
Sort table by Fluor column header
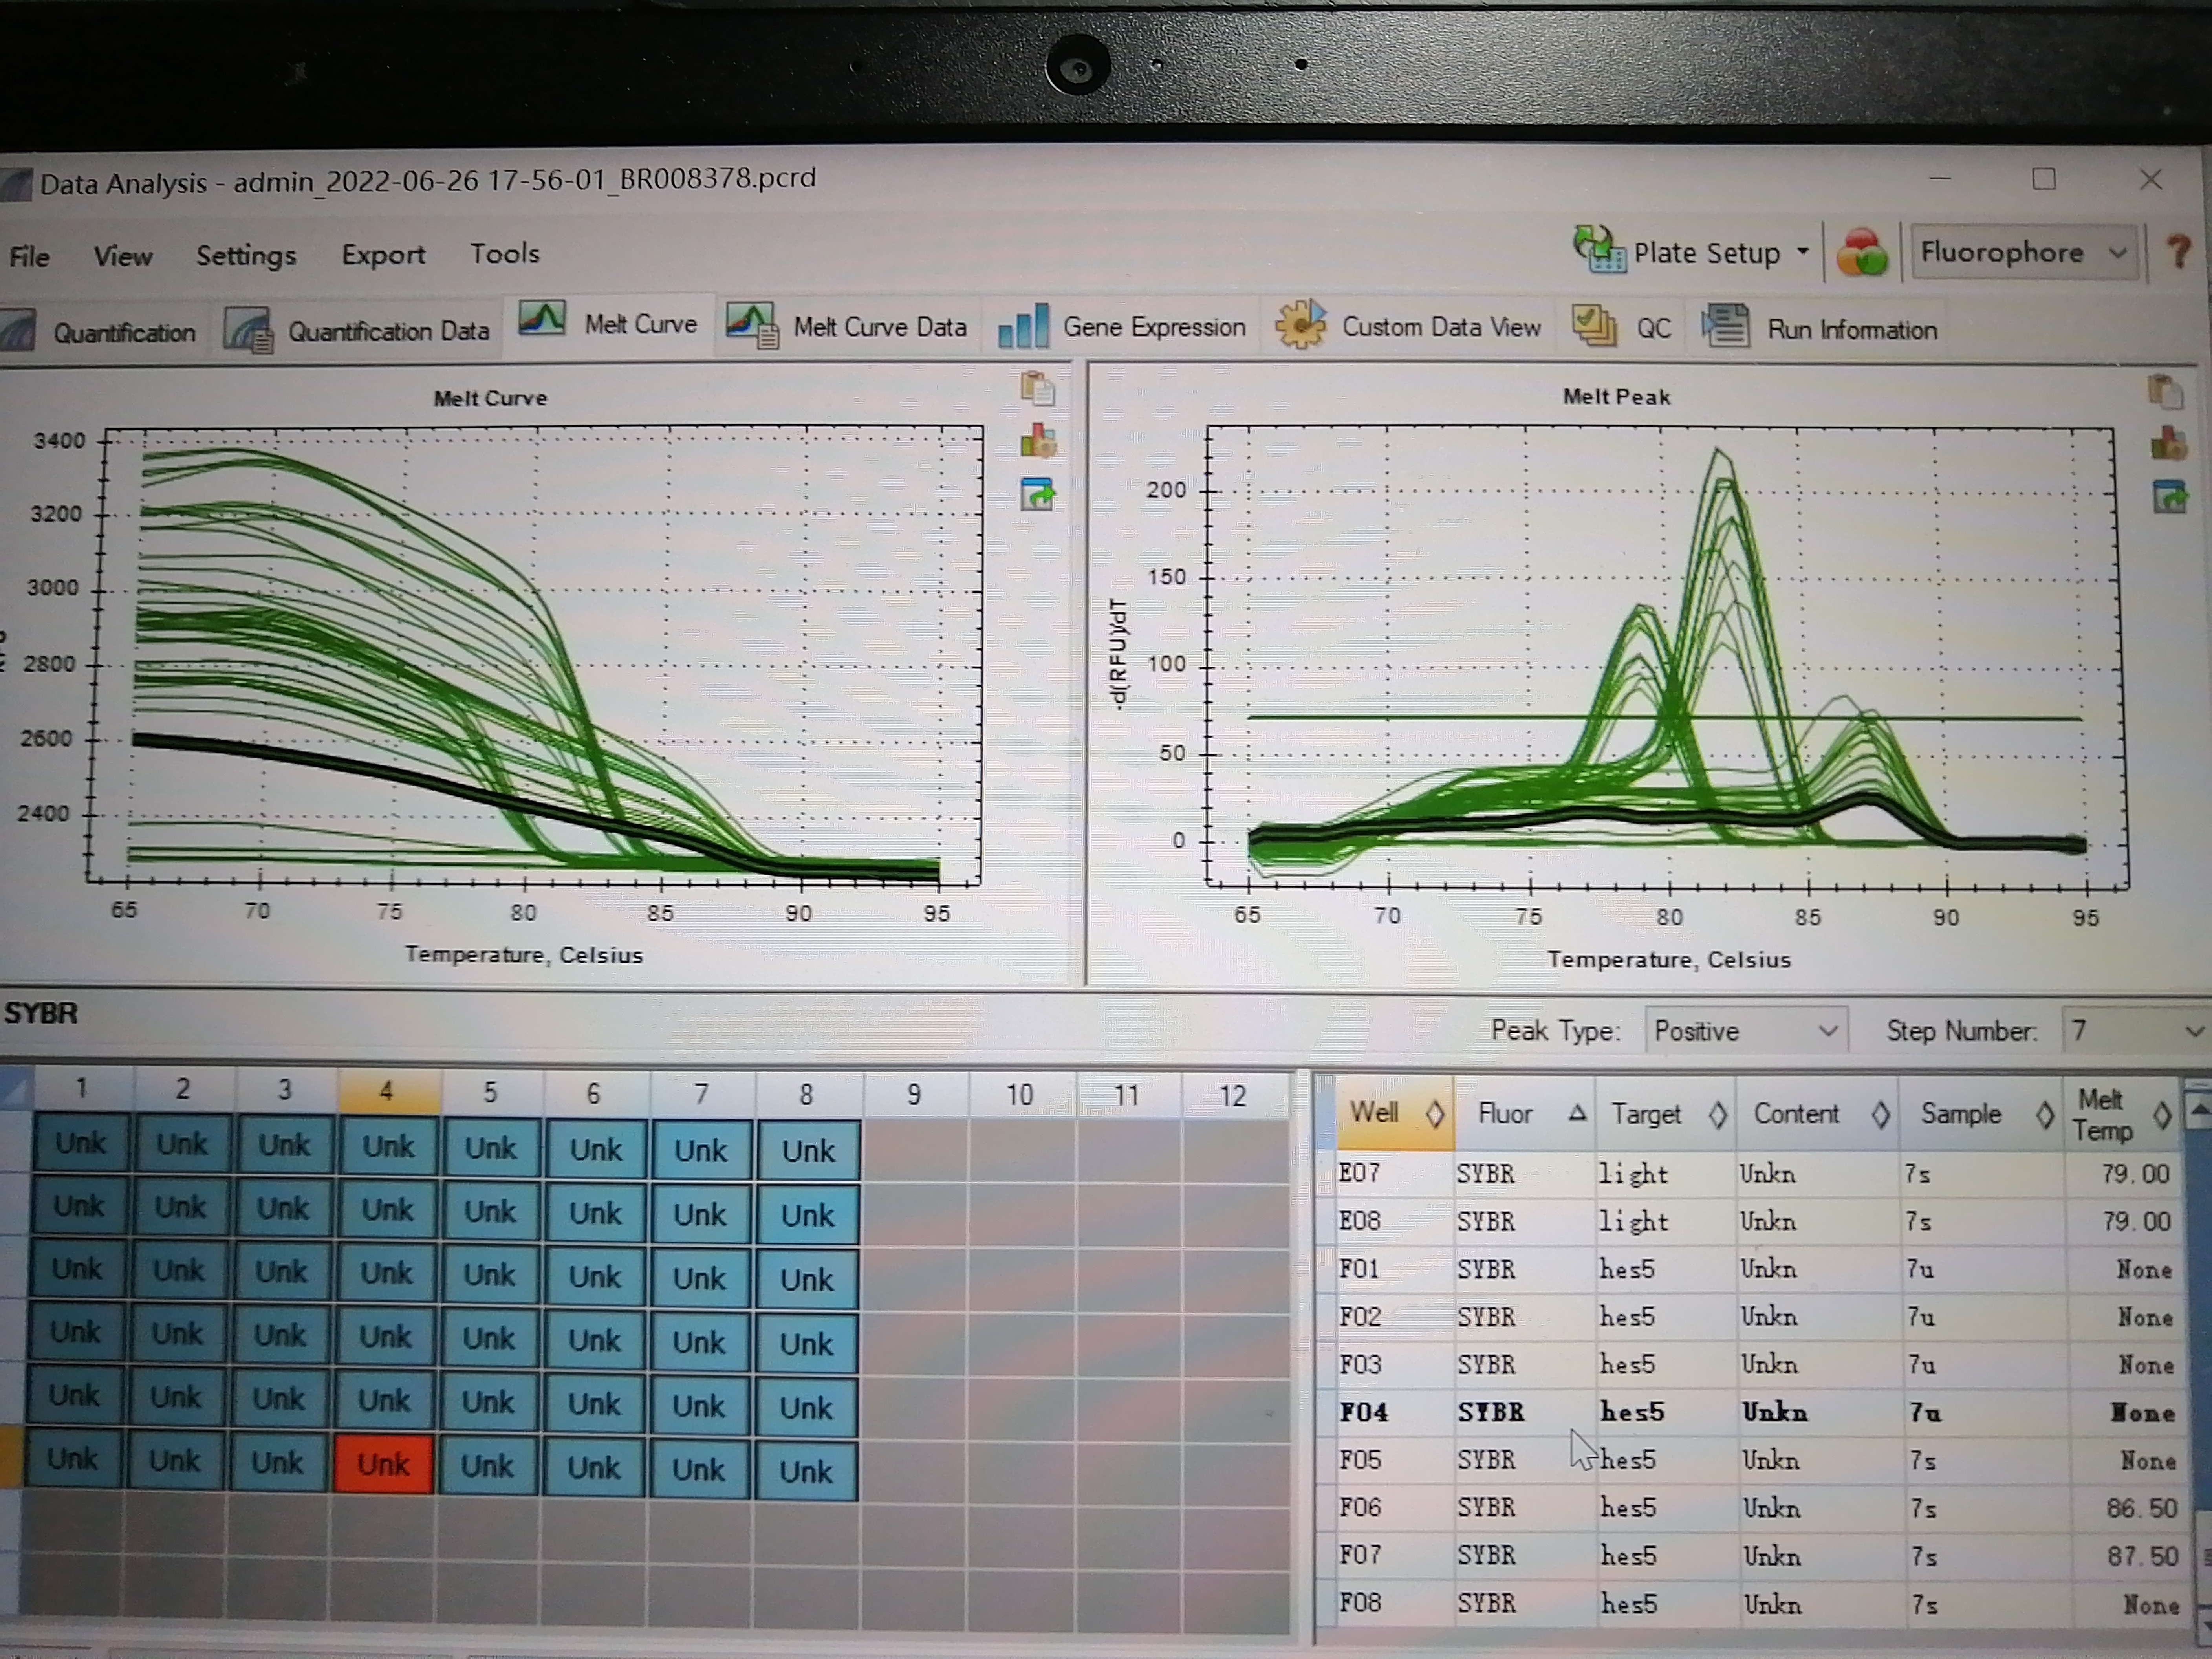pyautogui.click(x=1523, y=1113)
